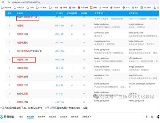Click long-tail count 61 in 电路板 row
The image size is (160, 123).
[x=72, y=25]
